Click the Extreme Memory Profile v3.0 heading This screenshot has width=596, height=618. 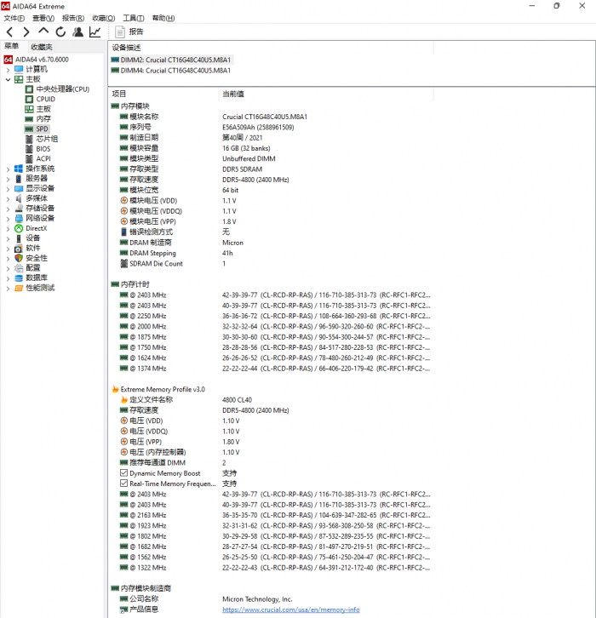click(x=163, y=389)
